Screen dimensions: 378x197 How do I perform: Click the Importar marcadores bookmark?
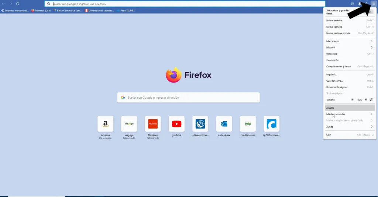pyautogui.click(x=15, y=11)
